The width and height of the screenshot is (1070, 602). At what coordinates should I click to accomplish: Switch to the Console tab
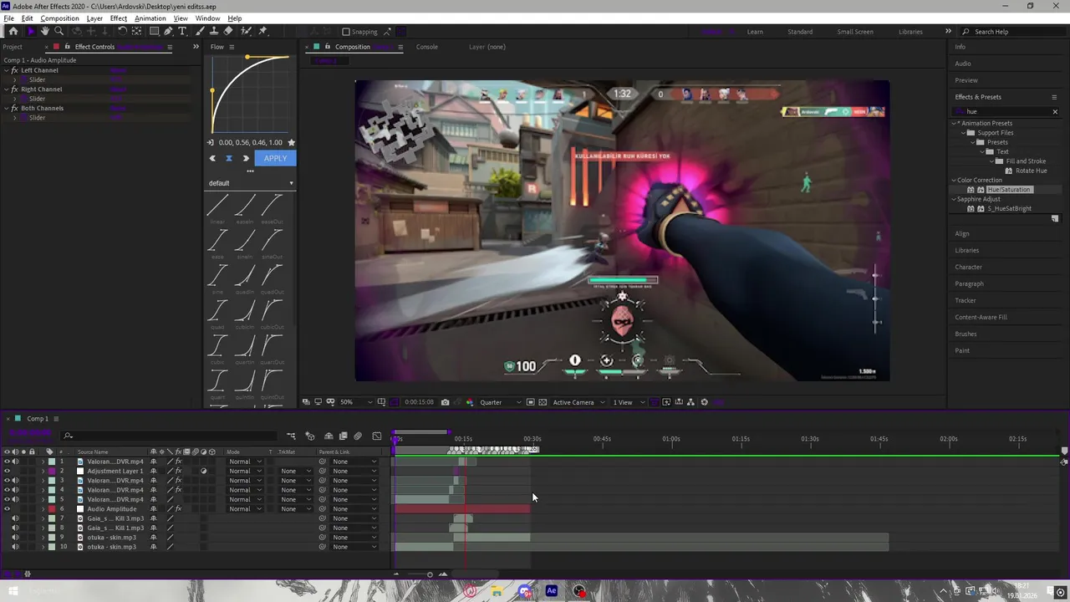[427, 47]
